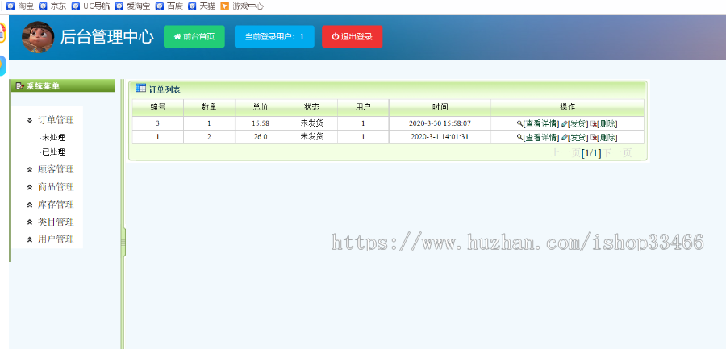Click the 淘宝 bookmark favicon
The height and width of the screenshot is (349, 726).
coord(10,6)
